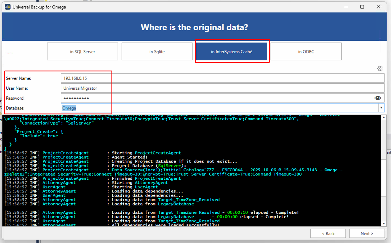Choose the 'in InterSystems Caché' source
Image resolution: width=391 pixels, height=243 pixels.
coord(231,52)
